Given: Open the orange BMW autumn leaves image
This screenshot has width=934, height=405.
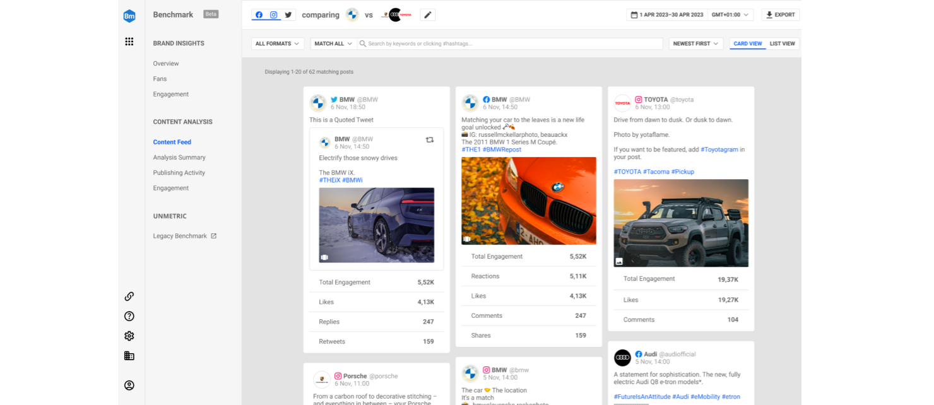Looking at the screenshot, I should point(529,201).
